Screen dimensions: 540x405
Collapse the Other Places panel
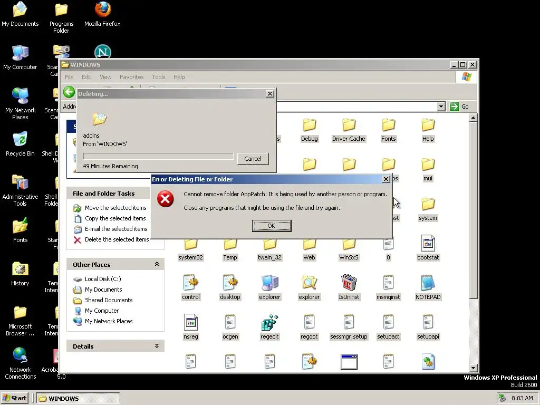pyautogui.click(x=157, y=264)
